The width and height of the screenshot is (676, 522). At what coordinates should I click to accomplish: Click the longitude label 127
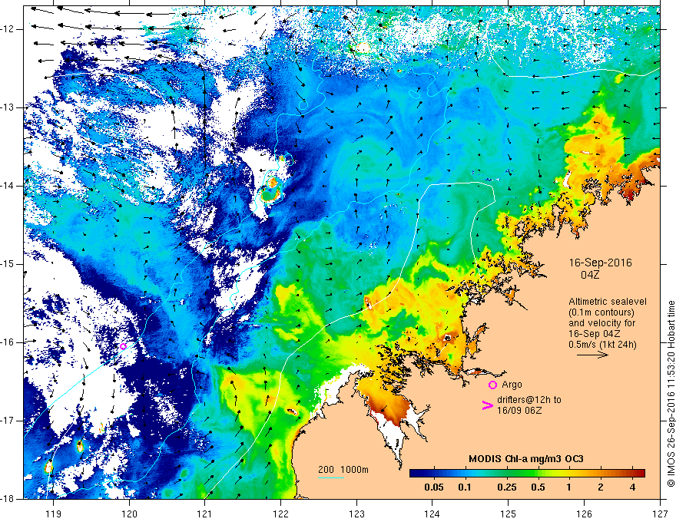tap(660, 514)
